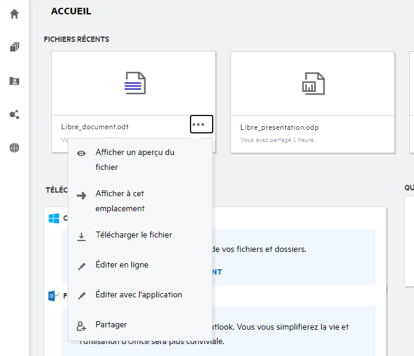Click the download icon in context menu
This screenshot has height=356, width=414.
coord(81,237)
